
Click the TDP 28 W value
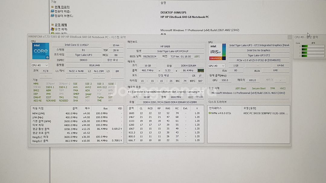[x=116, y=50]
